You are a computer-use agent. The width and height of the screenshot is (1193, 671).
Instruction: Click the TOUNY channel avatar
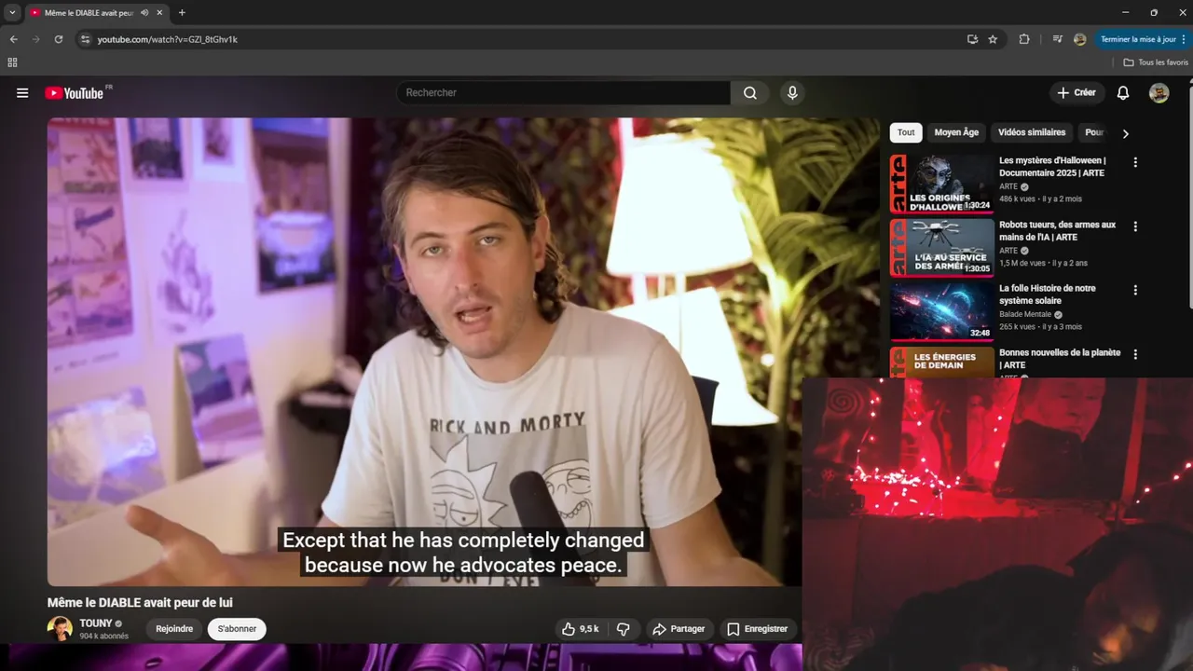[60, 629]
